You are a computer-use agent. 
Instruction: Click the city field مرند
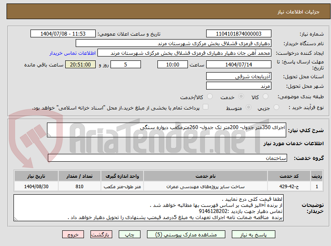coord(238,86)
